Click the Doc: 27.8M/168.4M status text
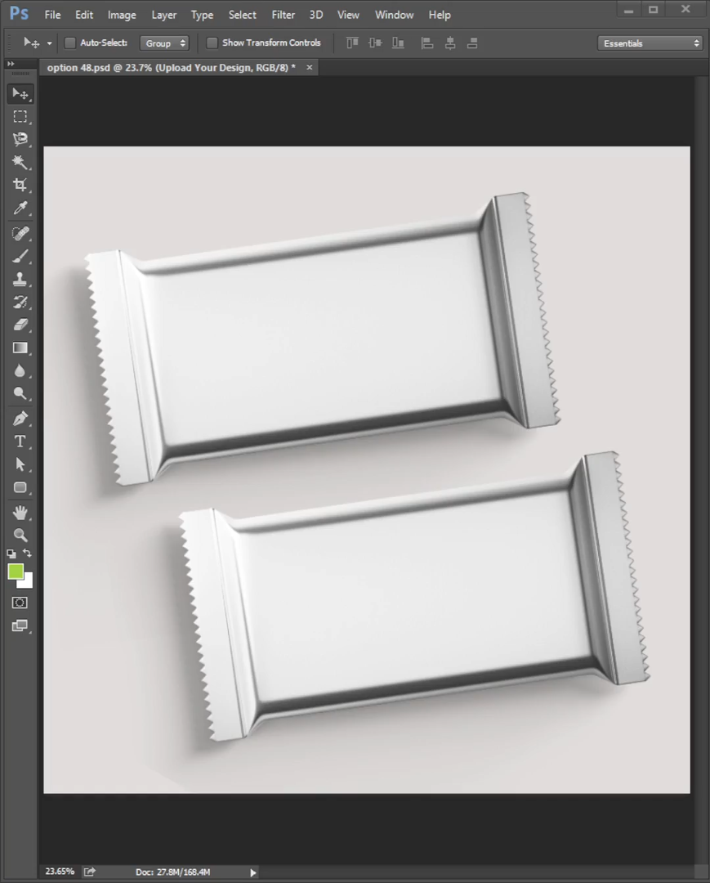This screenshot has height=883, width=710. 172,872
